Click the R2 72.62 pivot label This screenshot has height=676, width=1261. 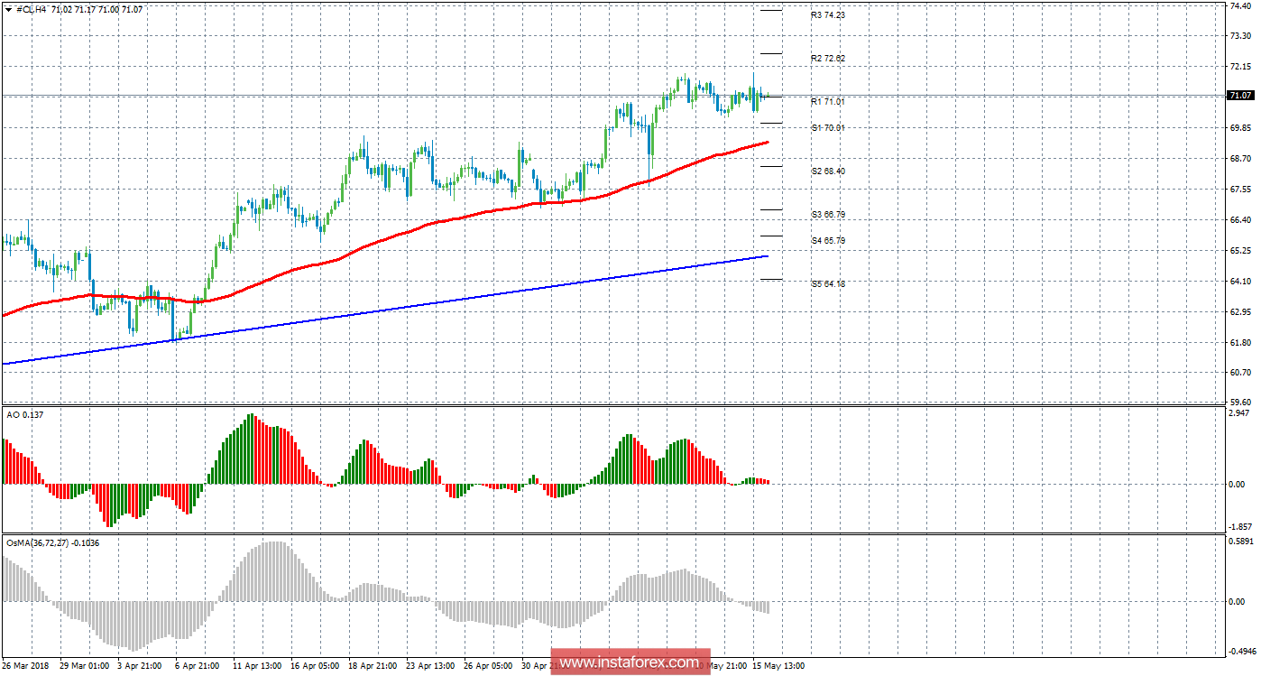click(x=827, y=59)
